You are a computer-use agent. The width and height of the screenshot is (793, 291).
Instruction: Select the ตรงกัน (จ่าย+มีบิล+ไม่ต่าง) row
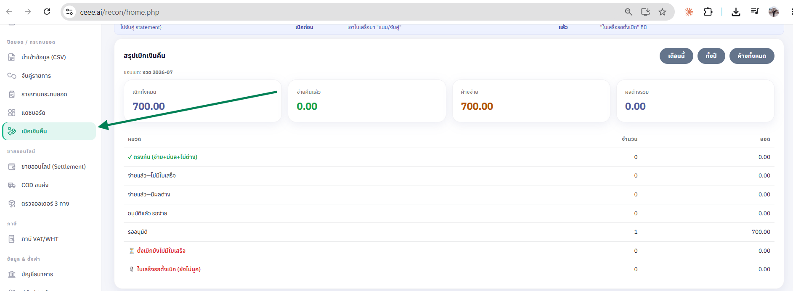click(449, 157)
